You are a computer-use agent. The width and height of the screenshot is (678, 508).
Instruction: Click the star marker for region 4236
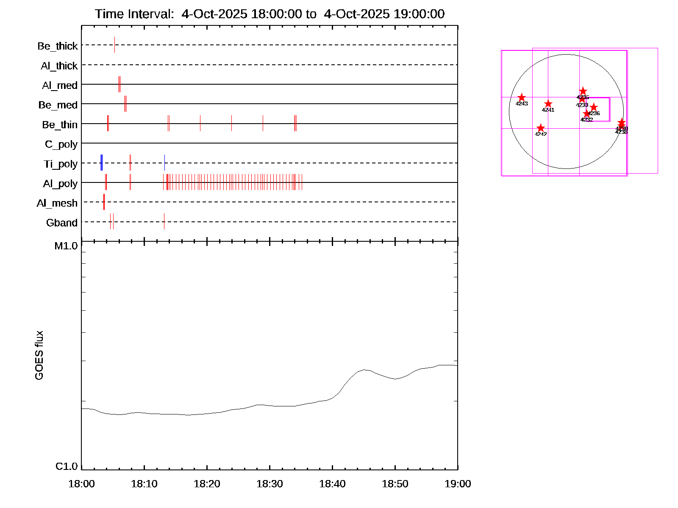click(594, 107)
